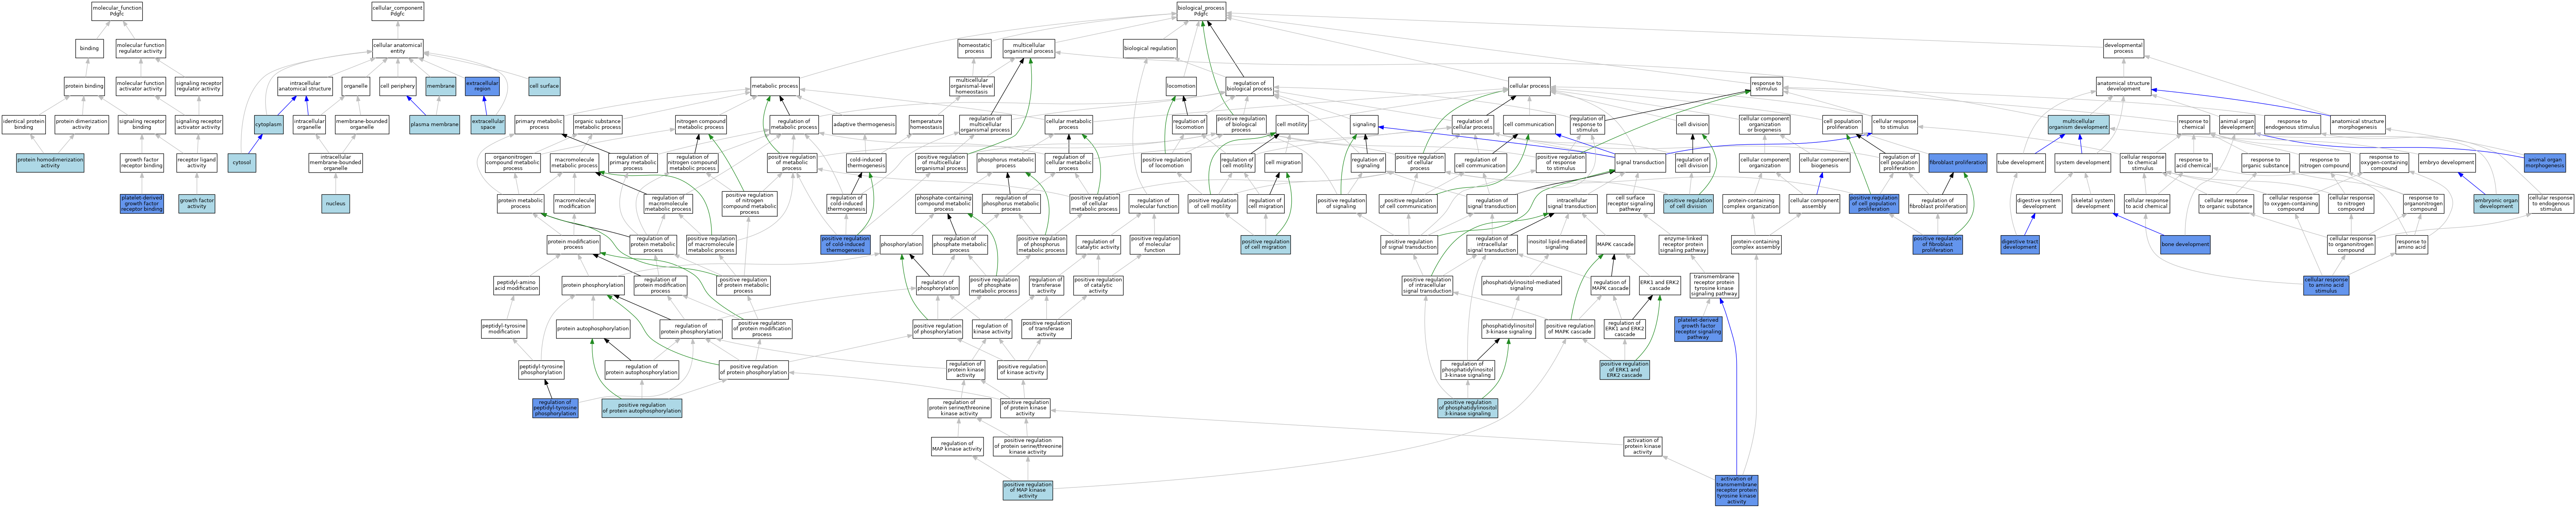Click 'protein autophosphorylation' node

pos(593,328)
